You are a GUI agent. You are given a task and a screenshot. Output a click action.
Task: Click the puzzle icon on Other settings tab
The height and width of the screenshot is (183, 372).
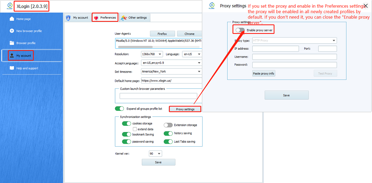pos(124,18)
